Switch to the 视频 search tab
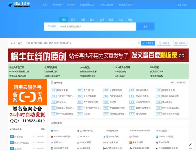The width and height of the screenshot is (196, 151). pyautogui.click(x=83, y=20)
